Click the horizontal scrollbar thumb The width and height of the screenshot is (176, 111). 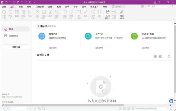point(64,105)
